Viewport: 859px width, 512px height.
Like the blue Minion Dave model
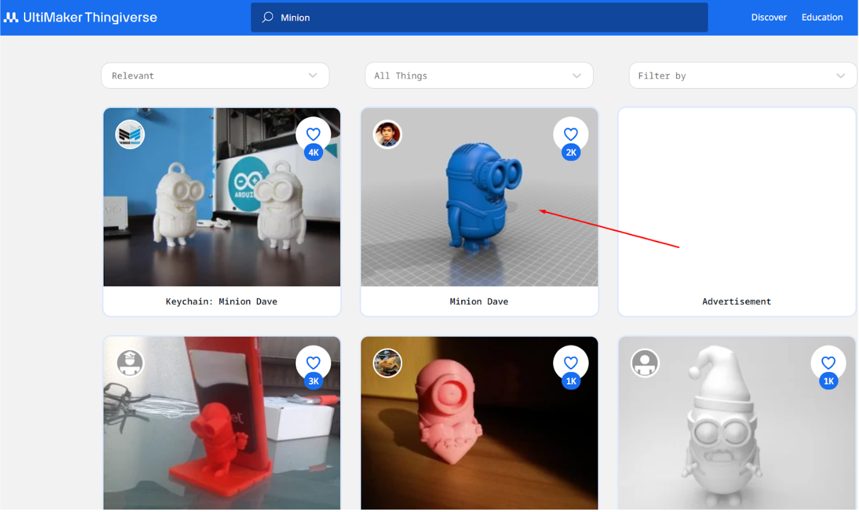(571, 134)
